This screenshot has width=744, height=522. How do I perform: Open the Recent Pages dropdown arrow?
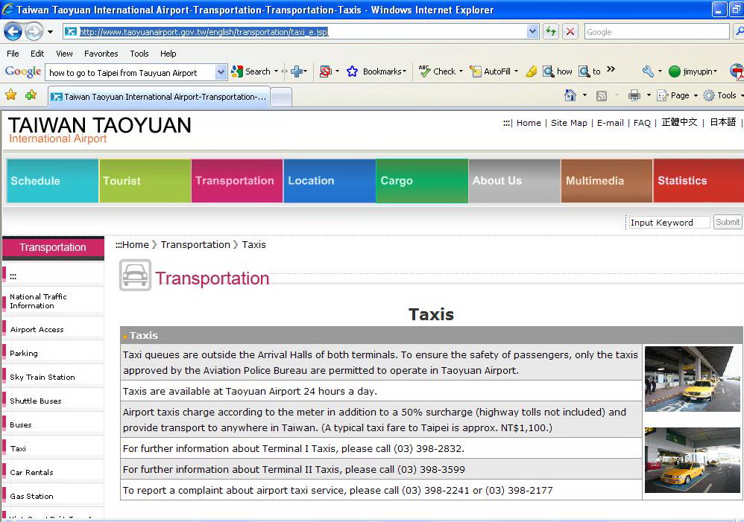[50, 32]
